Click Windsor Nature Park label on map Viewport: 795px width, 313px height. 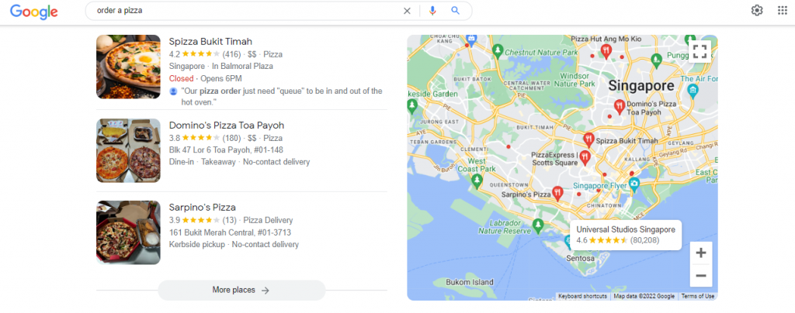tap(575, 80)
